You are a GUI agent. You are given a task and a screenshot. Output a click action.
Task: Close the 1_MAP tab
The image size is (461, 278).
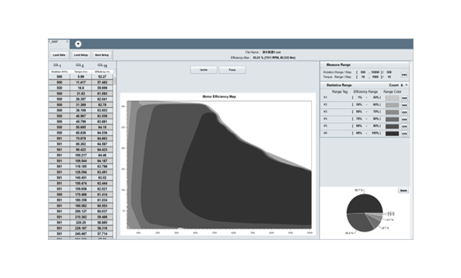(x=67, y=42)
